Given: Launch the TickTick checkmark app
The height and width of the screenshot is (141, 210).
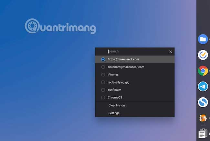Looking at the screenshot, I should click(203, 55).
